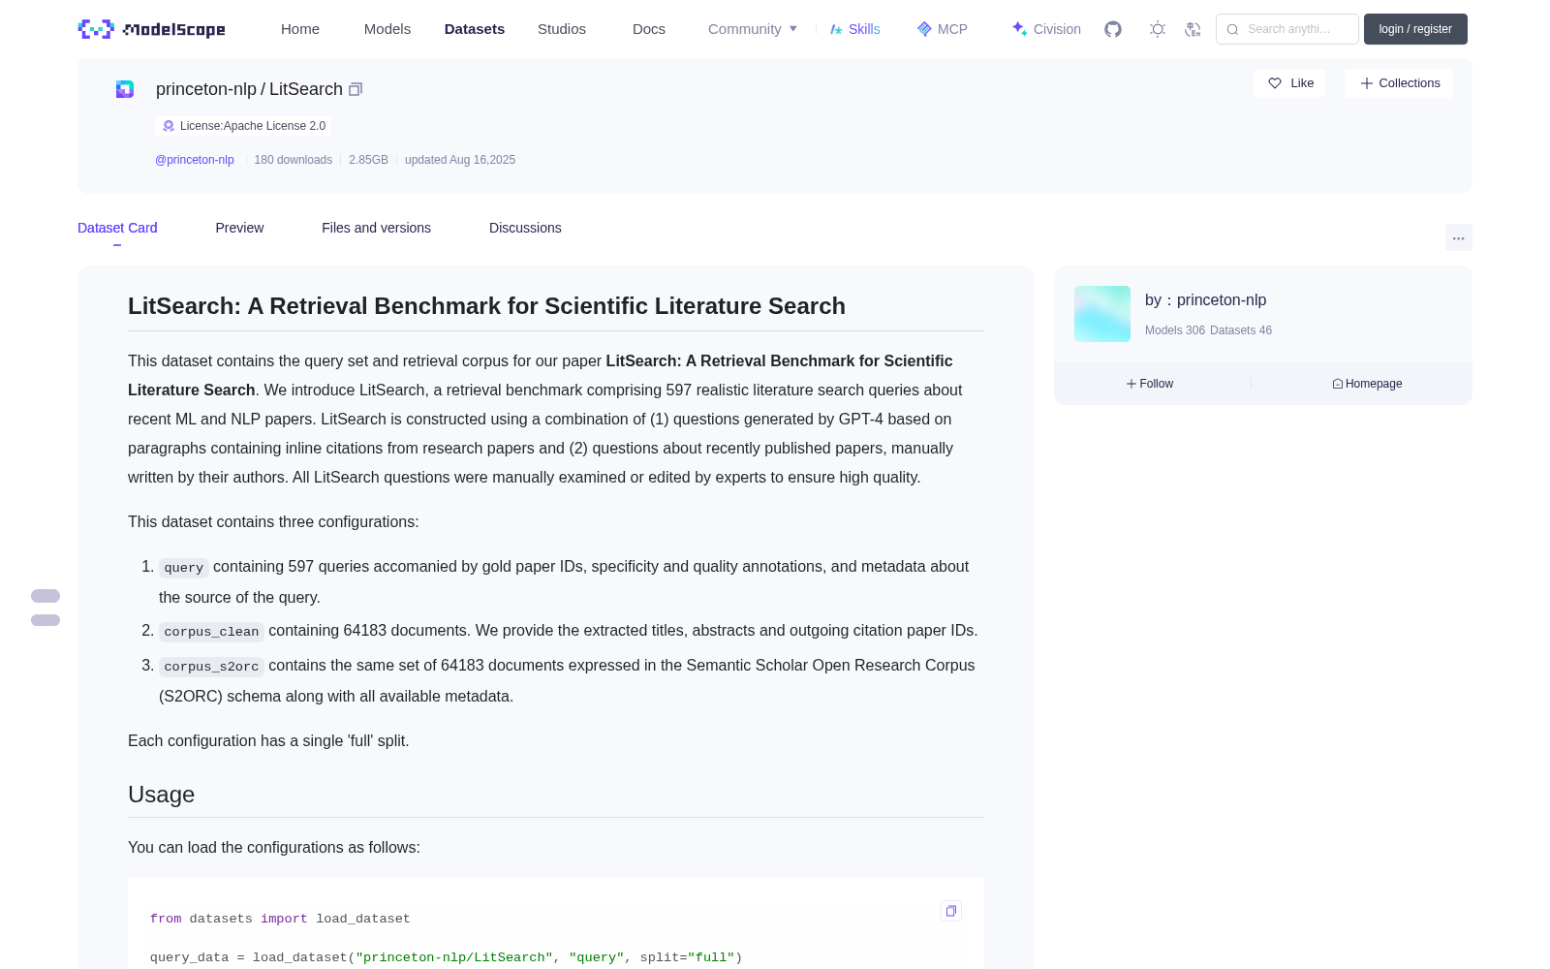This screenshot has width=1550, height=969.
Task: Click the 'corpus_clean' inline code label
Action: (x=211, y=632)
